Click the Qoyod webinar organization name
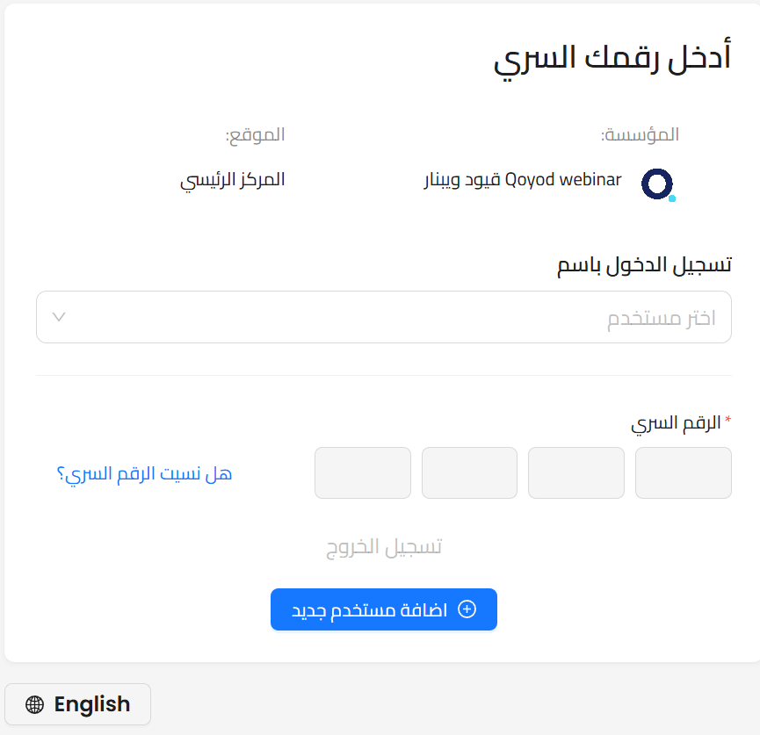Screen dimensions: 760x735 (x=525, y=180)
